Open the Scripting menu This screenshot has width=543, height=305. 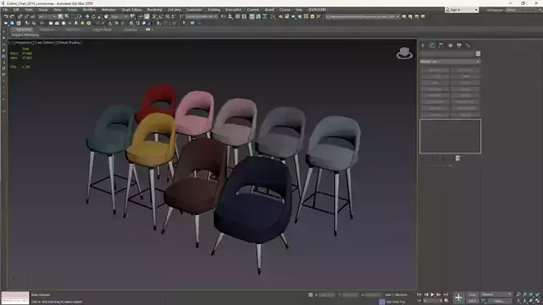[214, 10]
